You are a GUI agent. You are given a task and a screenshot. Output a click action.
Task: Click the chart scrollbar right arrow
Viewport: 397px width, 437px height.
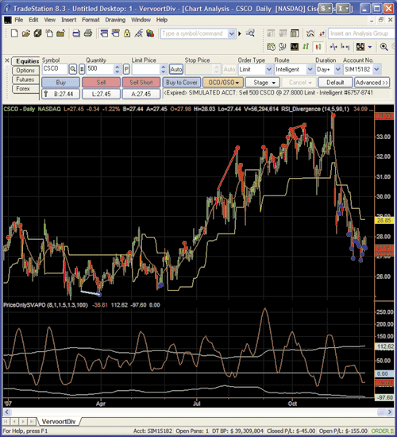[390, 412]
